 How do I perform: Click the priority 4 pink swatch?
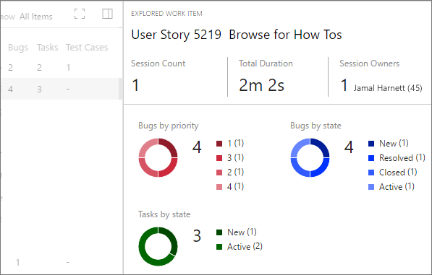coord(219,187)
